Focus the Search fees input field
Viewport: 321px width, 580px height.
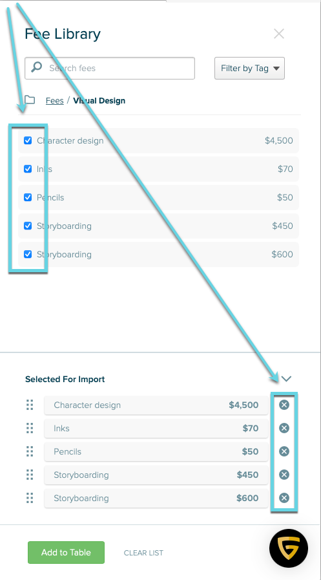click(x=110, y=68)
